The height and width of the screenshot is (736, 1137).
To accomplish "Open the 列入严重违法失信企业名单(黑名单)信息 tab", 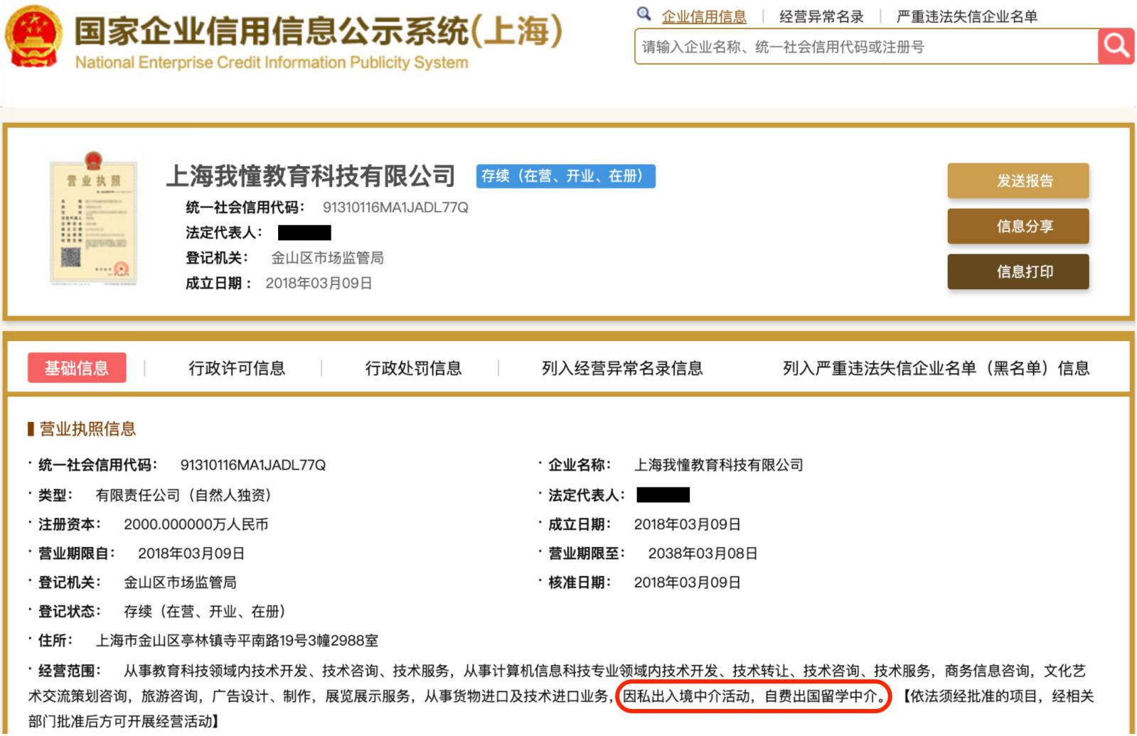I will point(936,368).
